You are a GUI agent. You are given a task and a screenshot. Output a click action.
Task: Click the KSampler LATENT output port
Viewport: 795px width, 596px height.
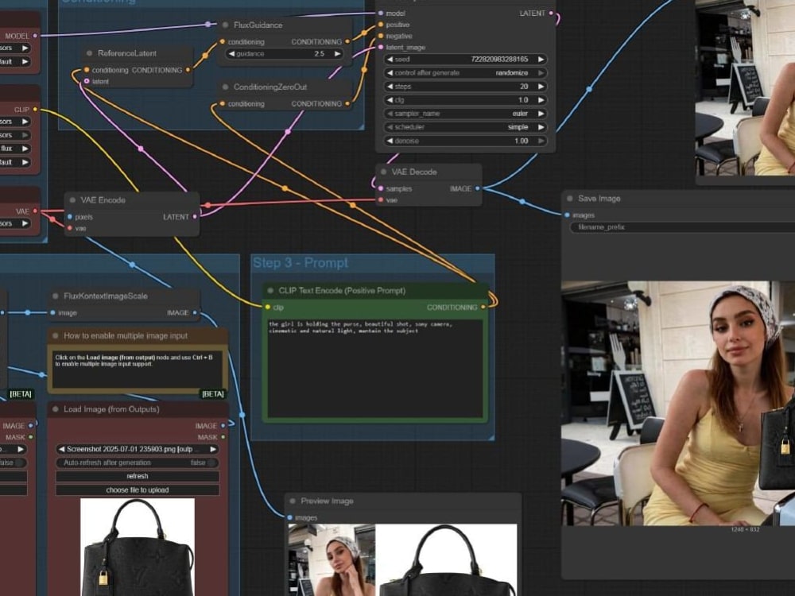(551, 14)
